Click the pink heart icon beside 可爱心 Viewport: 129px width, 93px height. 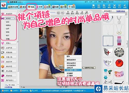coord(3,43)
